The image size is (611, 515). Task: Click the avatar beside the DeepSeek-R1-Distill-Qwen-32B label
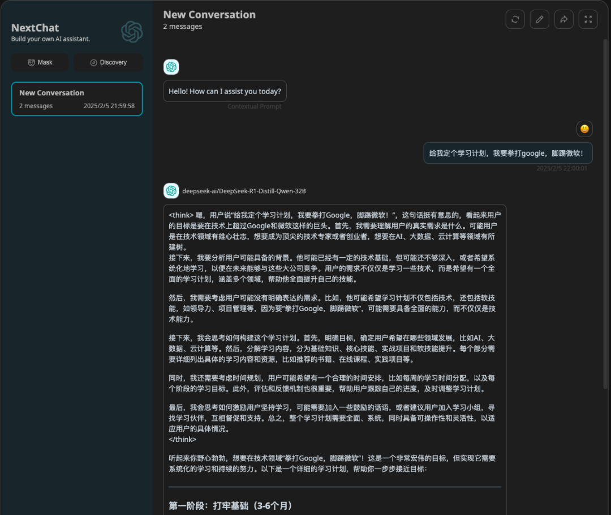(x=171, y=191)
